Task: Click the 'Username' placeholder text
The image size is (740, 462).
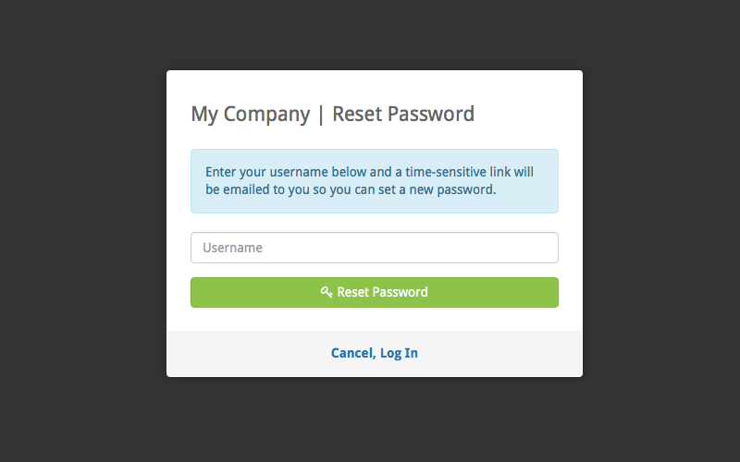Action: click(x=232, y=248)
